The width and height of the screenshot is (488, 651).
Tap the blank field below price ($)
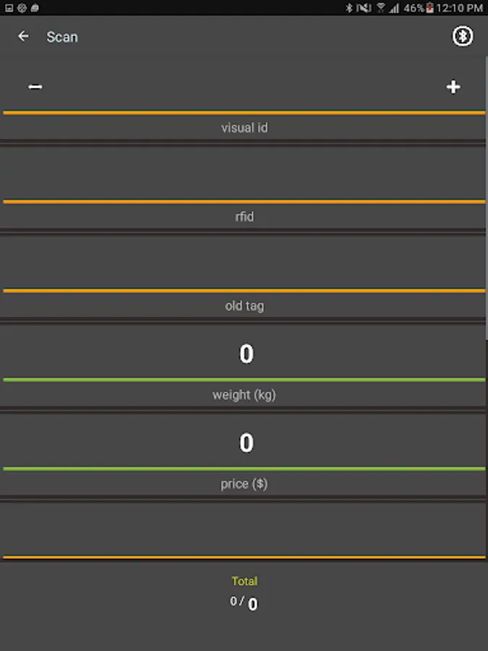[244, 529]
